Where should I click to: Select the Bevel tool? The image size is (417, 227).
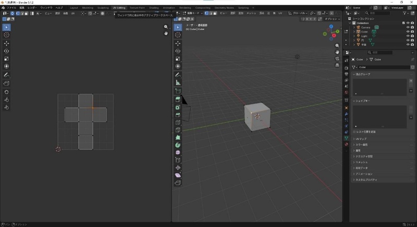coord(178,115)
